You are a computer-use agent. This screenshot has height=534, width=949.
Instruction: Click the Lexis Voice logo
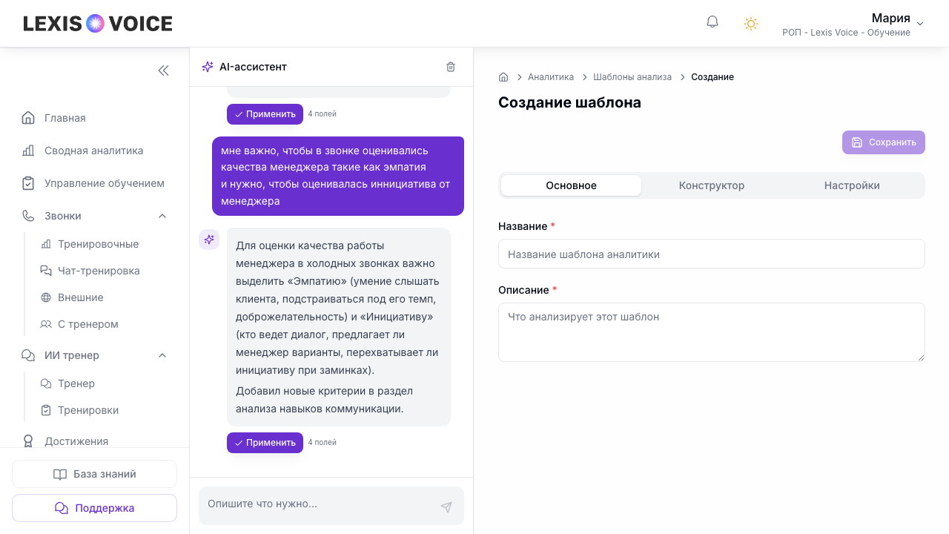pos(98,24)
